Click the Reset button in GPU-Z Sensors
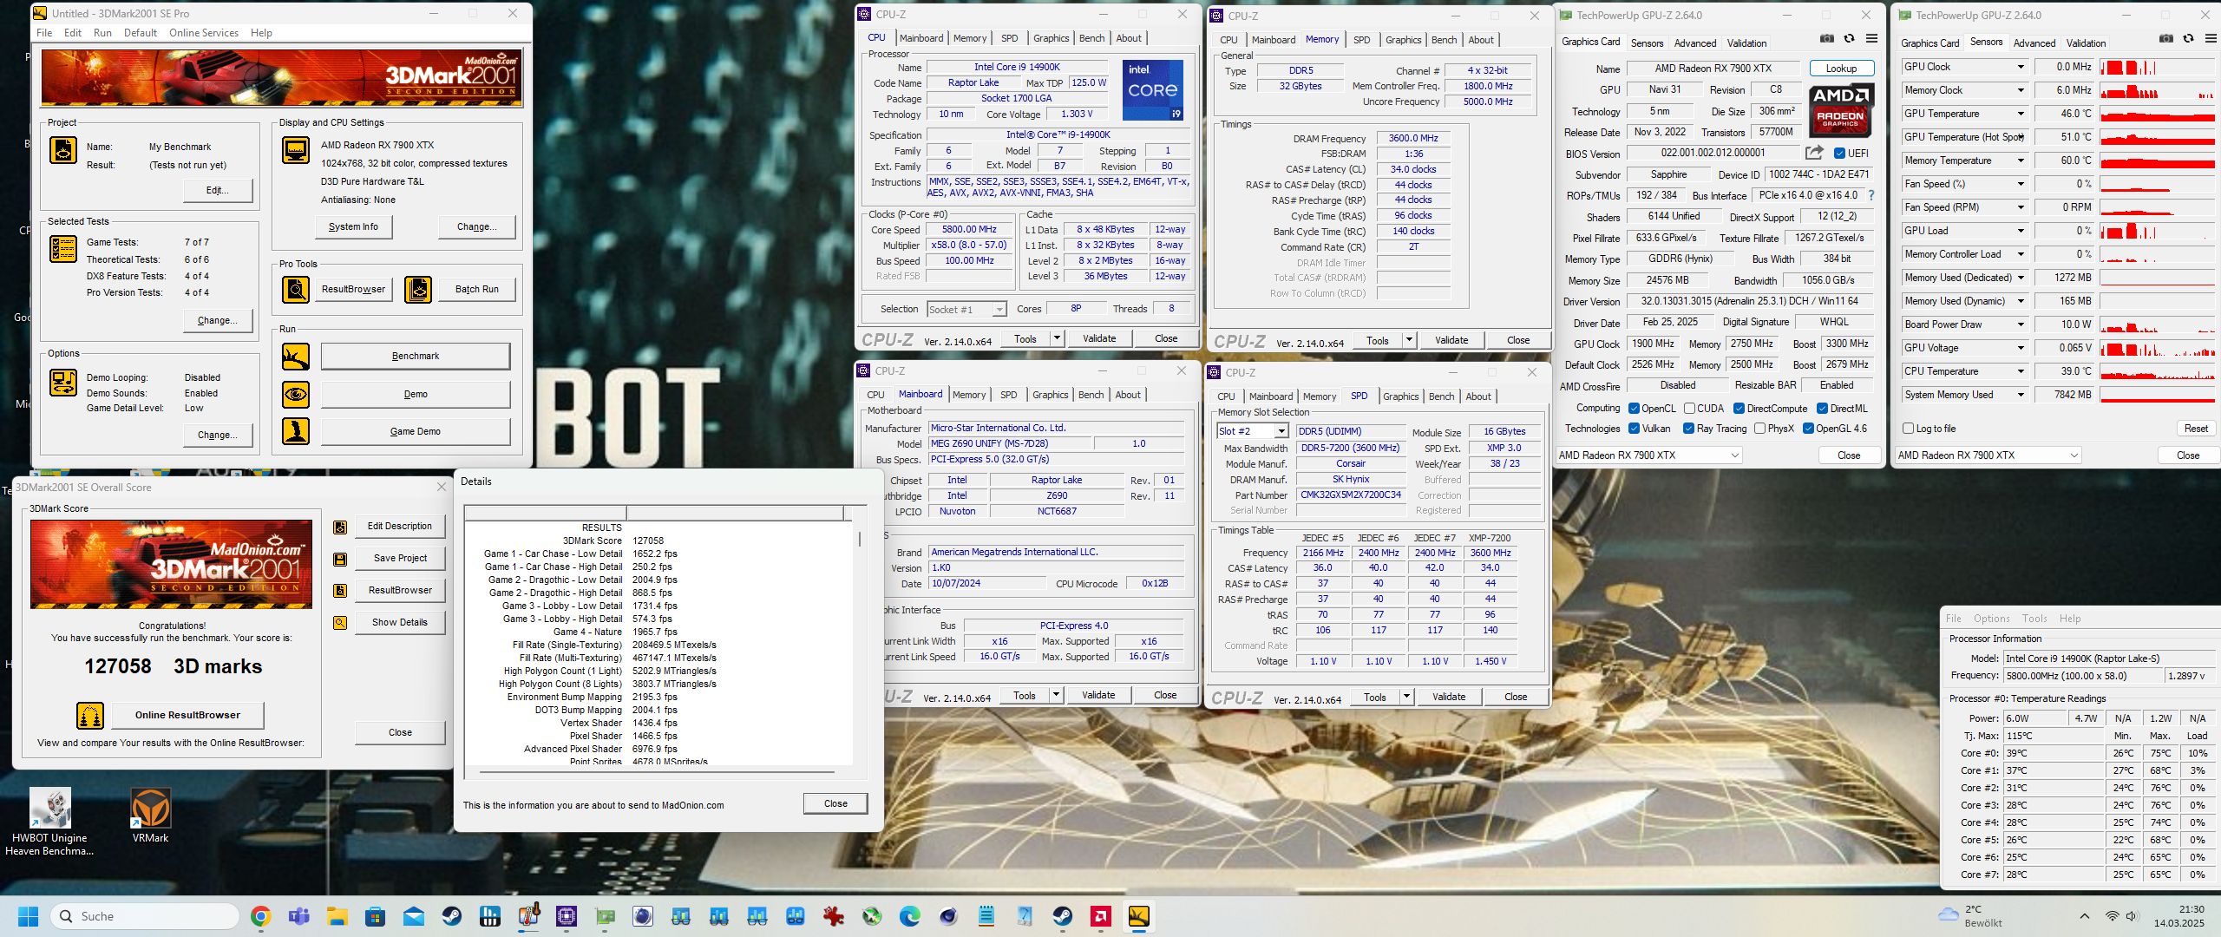The width and height of the screenshot is (2221, 937). pos(2196,429)
